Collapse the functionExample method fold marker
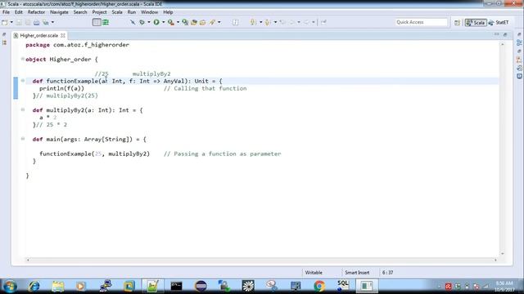 point(23,81)
